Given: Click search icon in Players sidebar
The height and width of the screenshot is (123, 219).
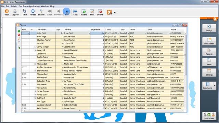Looking at the screenshot, I should [19, 42].
